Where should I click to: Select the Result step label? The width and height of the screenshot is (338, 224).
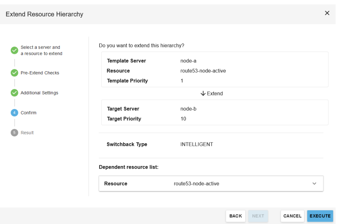(27, 133)
